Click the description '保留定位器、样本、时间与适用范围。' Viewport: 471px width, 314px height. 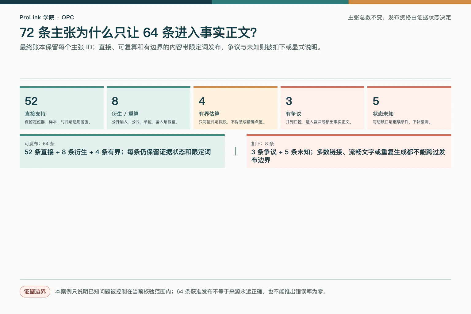[x=59, y=122]
